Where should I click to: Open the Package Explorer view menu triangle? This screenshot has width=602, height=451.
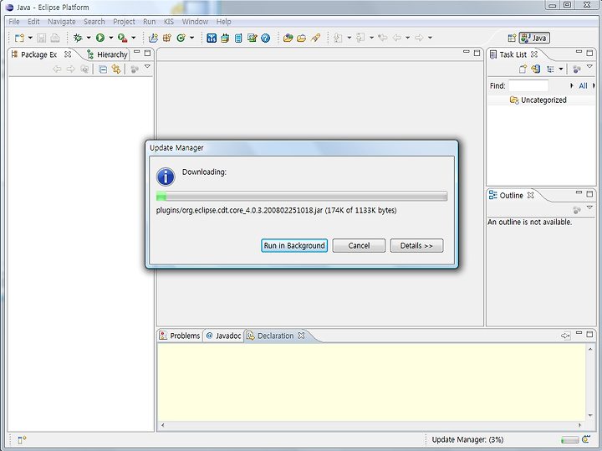[x=147, y=67]
